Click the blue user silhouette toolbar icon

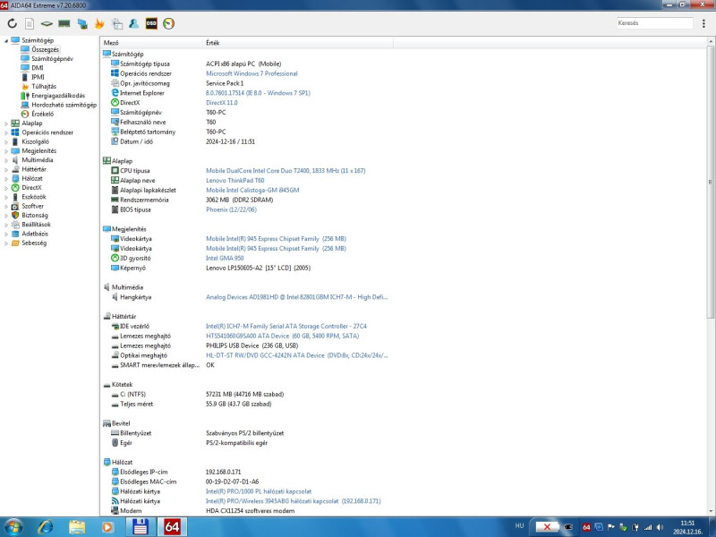click(x=133, y=23)
